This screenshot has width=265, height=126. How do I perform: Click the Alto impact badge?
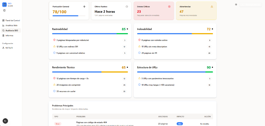pyautogui.click(x=180, y=124)
